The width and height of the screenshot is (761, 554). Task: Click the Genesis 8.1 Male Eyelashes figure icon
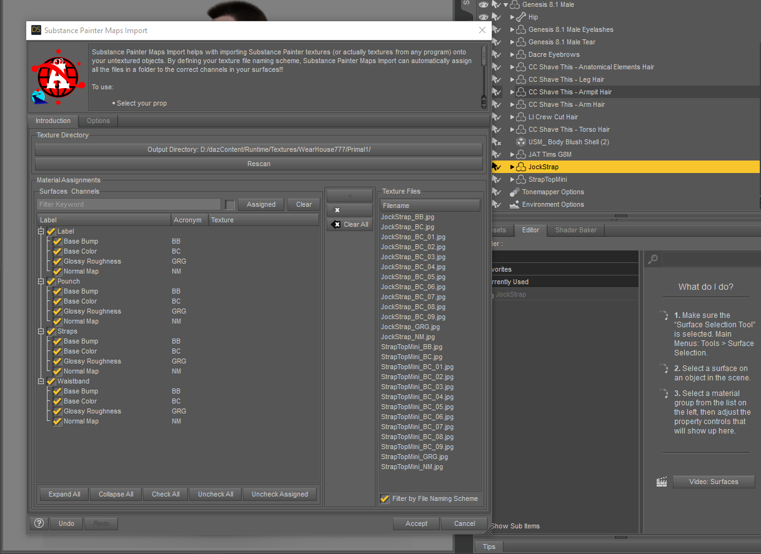[x=521, y=29]
